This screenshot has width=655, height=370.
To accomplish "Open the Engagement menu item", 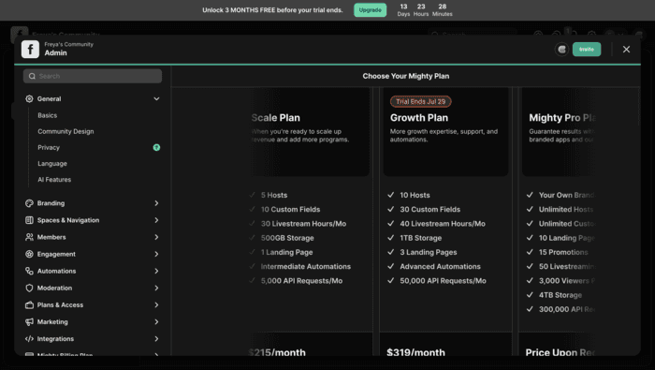I will (x=56, y=254).
